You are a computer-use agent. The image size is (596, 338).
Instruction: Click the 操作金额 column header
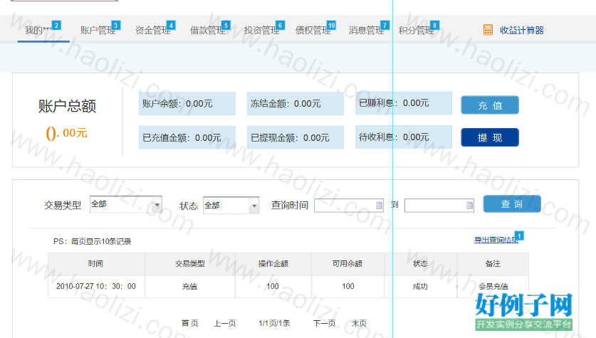tap(273, 263)
